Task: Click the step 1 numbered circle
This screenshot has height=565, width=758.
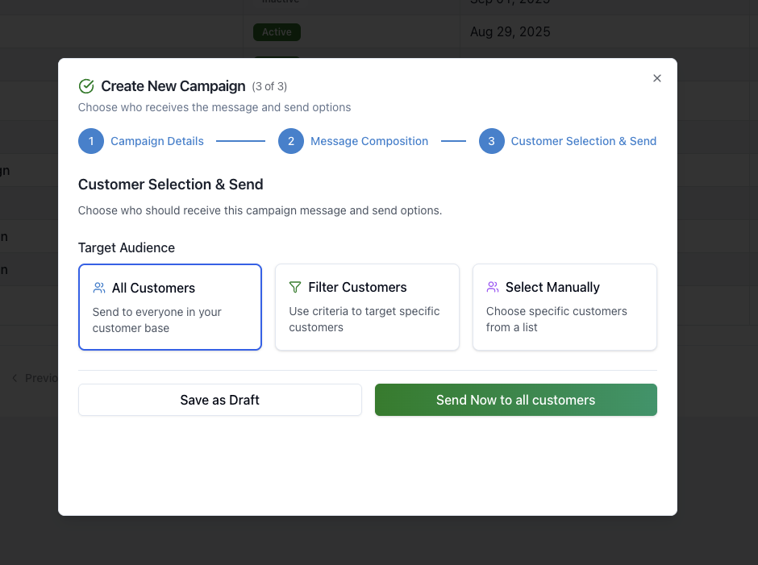Action: [x=91, y=141]
